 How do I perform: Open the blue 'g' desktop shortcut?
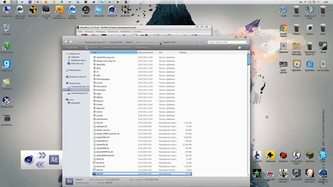pos(7,64)
